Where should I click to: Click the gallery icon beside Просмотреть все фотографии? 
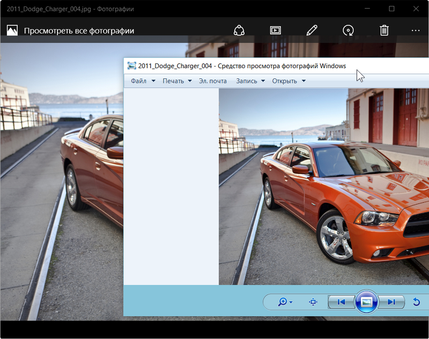coord(12,31)
